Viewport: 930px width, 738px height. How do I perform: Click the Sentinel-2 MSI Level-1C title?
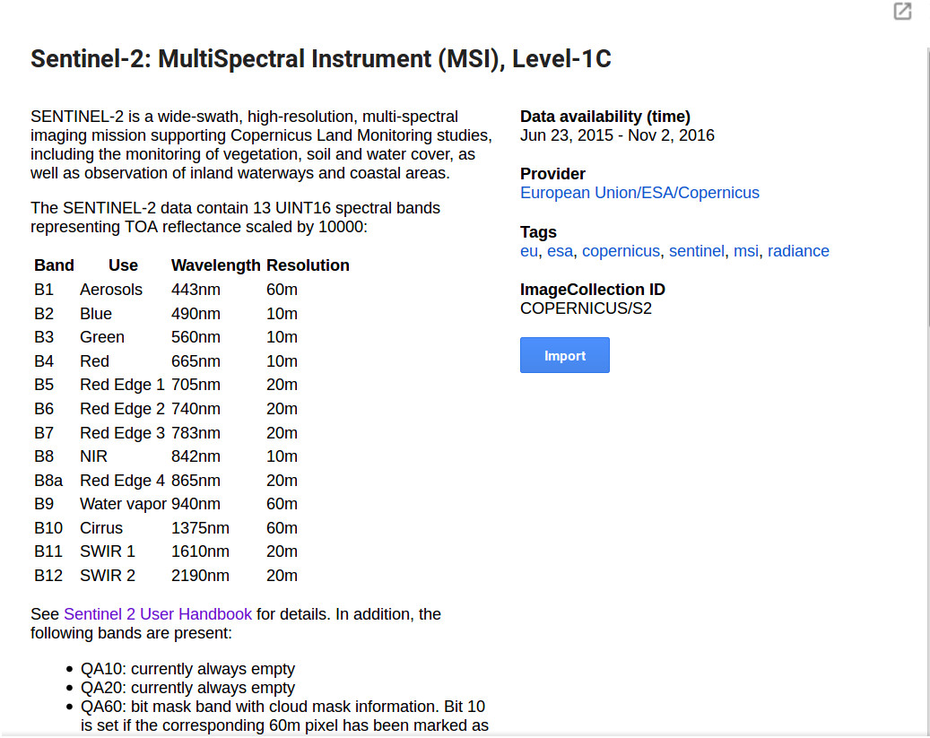321,60
